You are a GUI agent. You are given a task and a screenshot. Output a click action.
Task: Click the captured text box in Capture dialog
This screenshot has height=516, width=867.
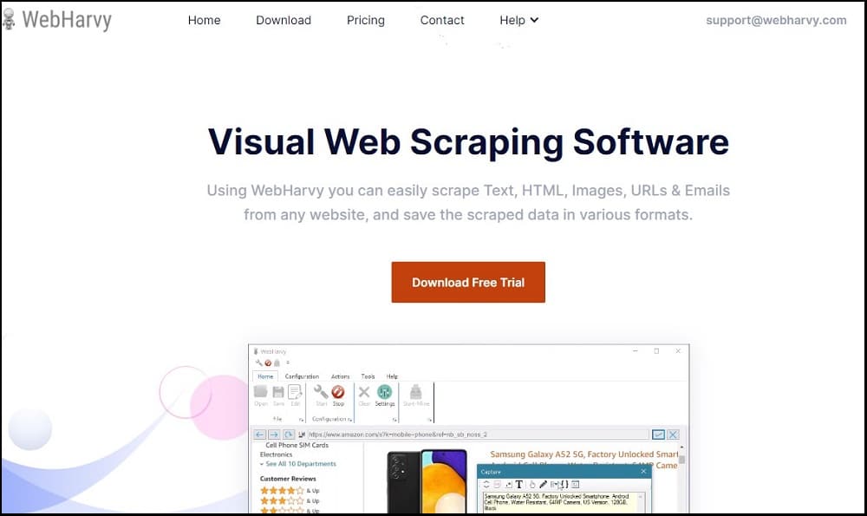tap(564, 503)
